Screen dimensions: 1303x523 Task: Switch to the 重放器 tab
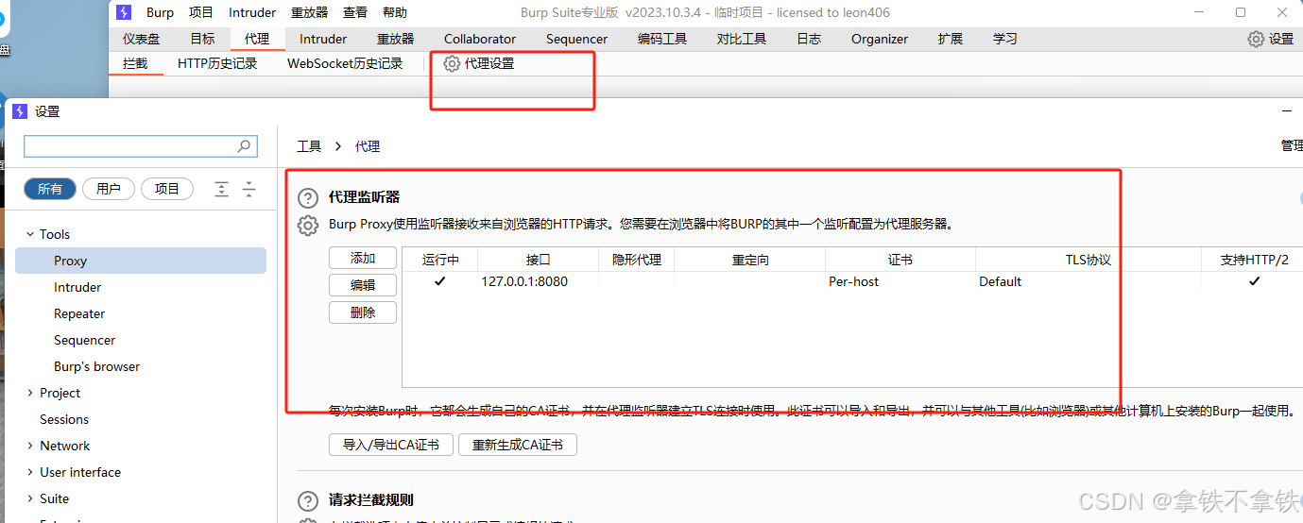click(395, 39)
